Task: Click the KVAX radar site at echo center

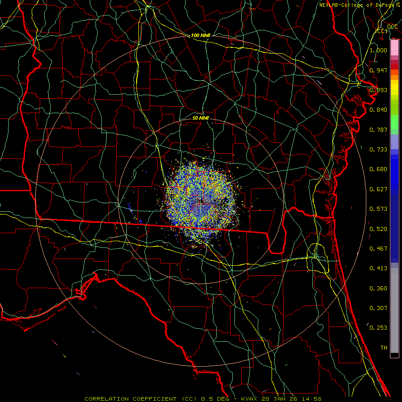Action: tap(201, 201)
